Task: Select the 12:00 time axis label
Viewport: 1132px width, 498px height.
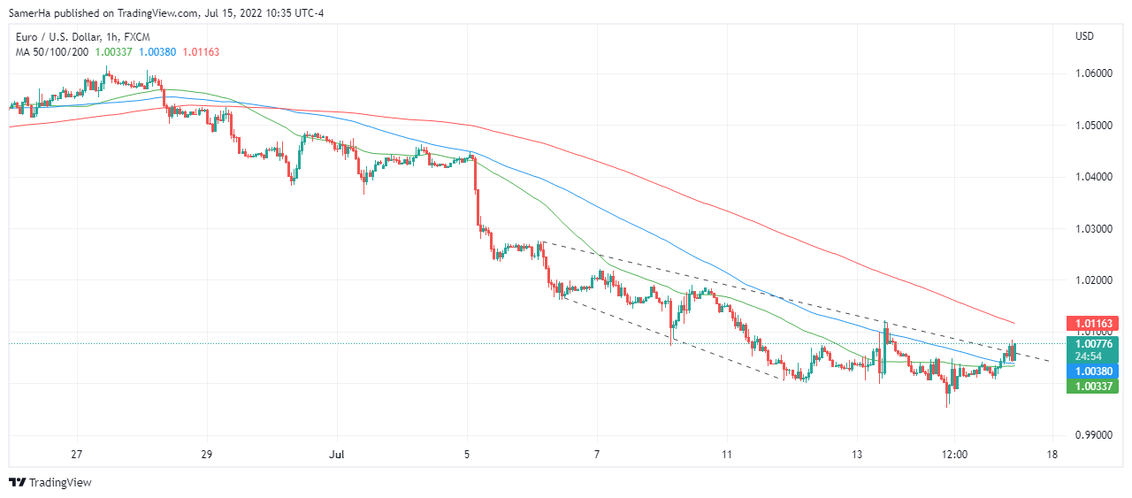Action: coord(954,455)
